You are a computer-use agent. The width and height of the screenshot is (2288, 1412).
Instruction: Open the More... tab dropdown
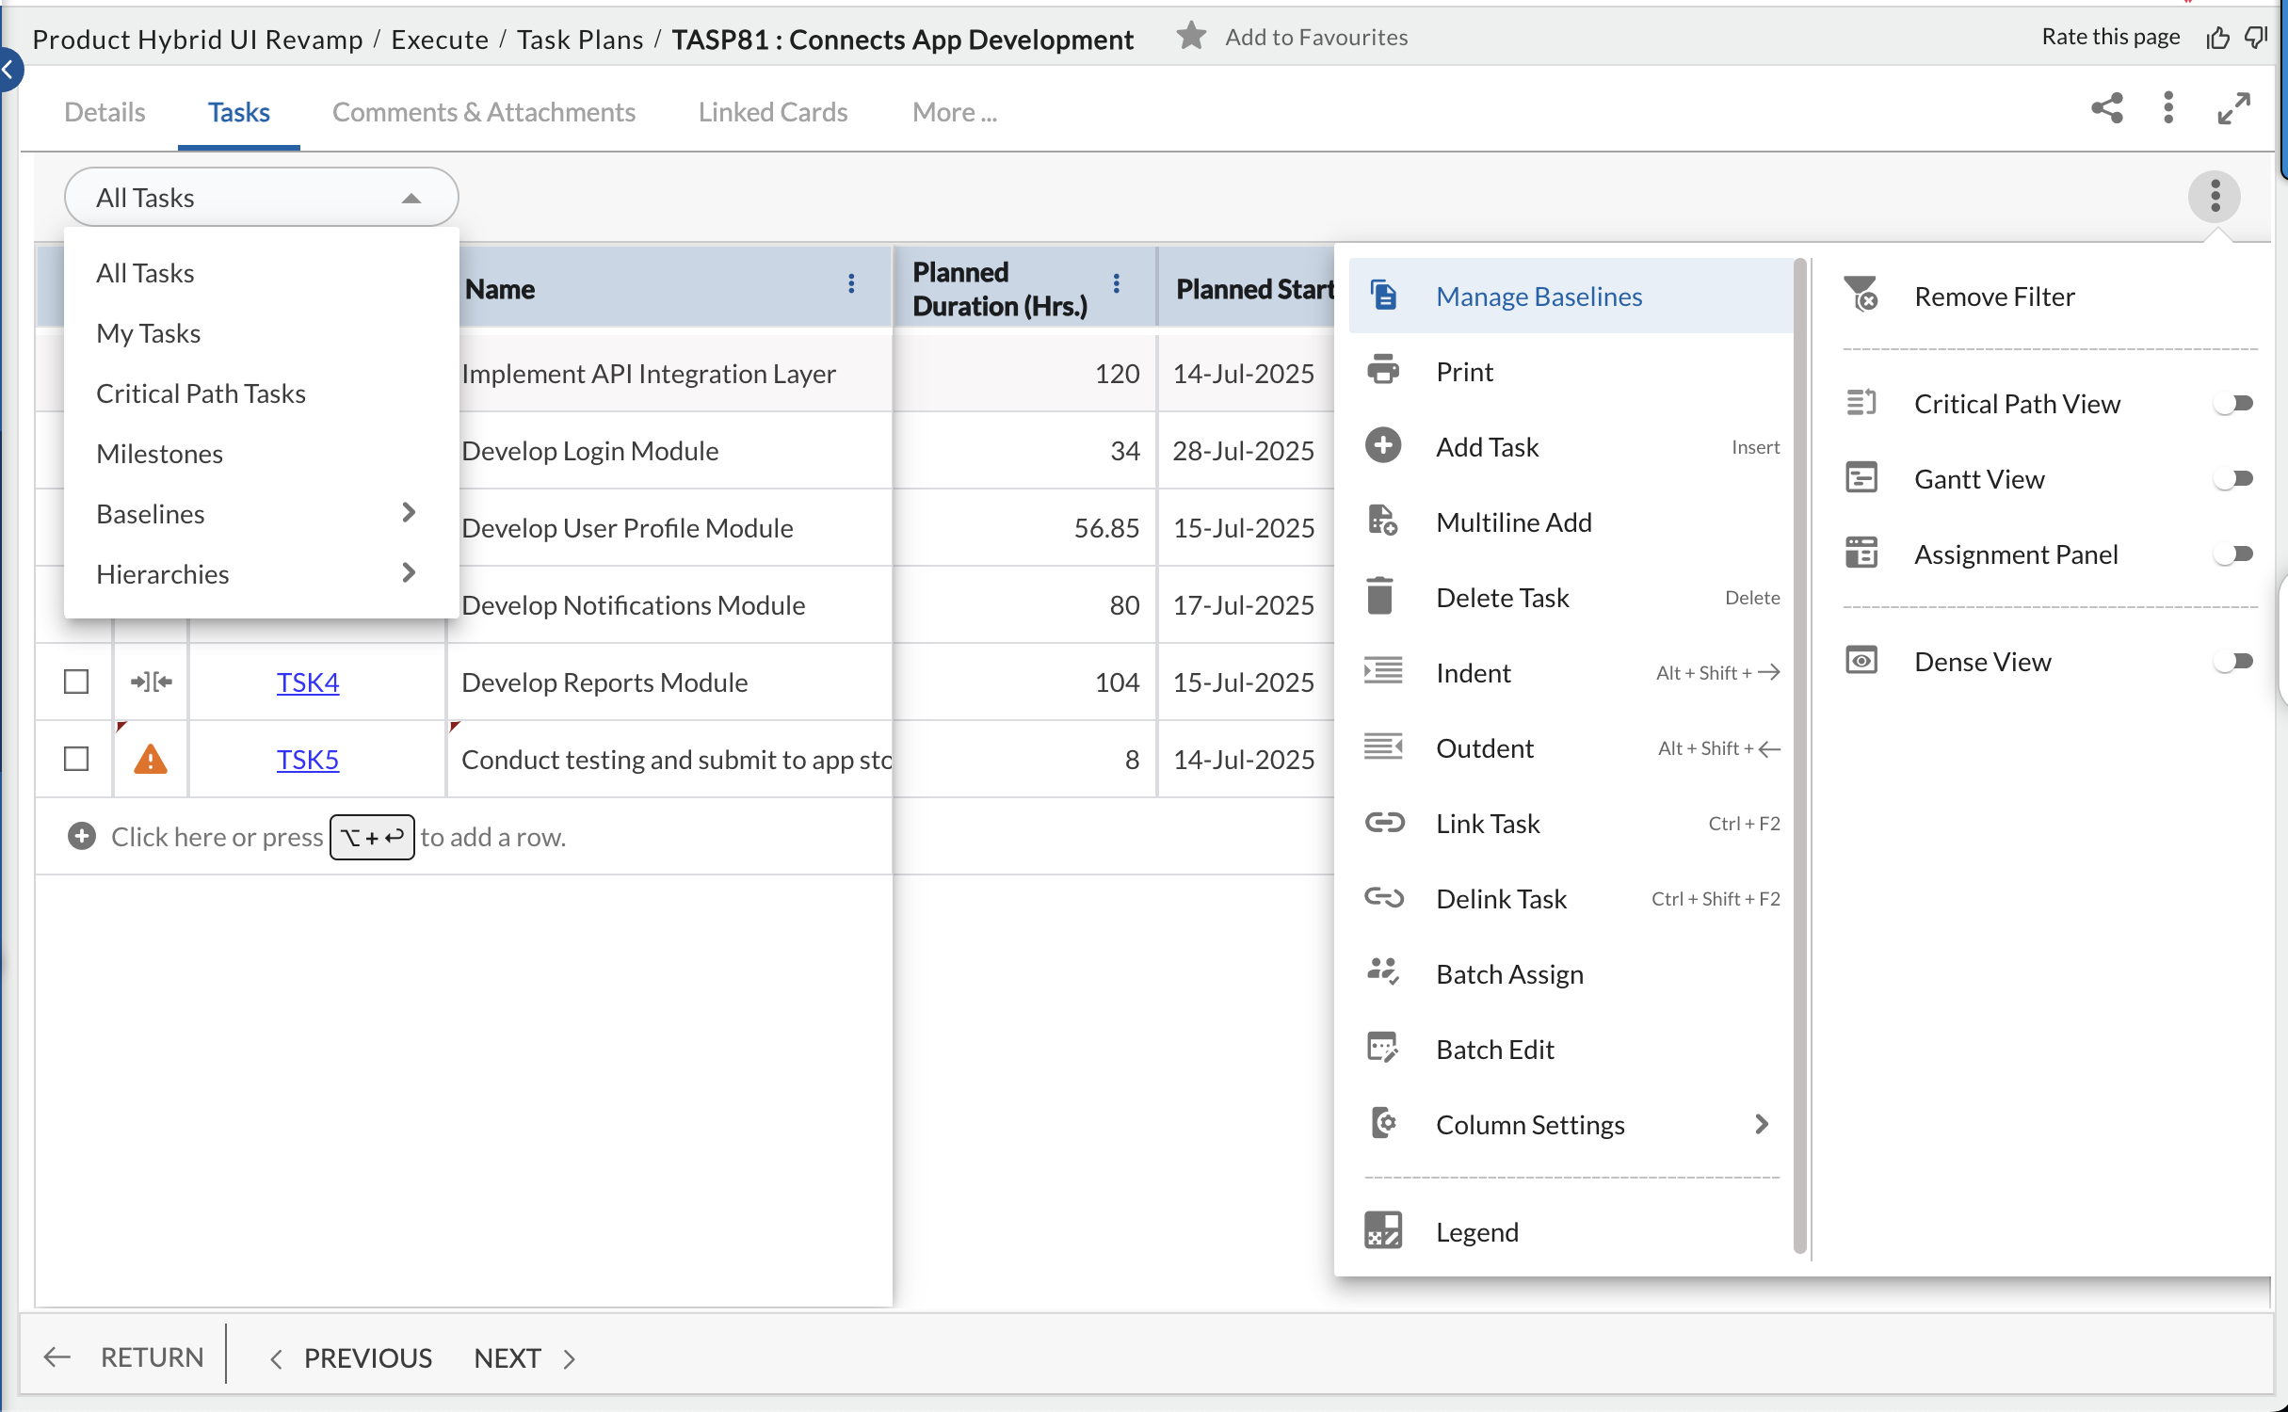[x=954, y=112]
